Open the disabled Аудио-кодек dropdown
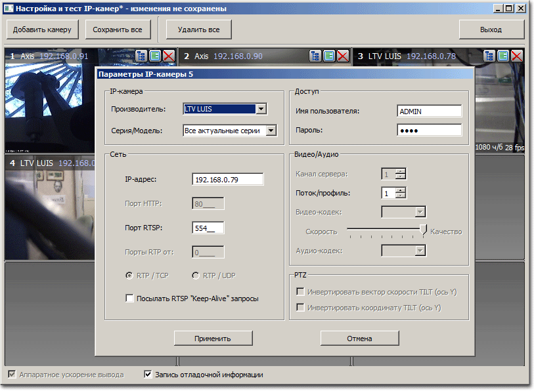The width and height of the screenshot is (536, 391). point(420,251)
